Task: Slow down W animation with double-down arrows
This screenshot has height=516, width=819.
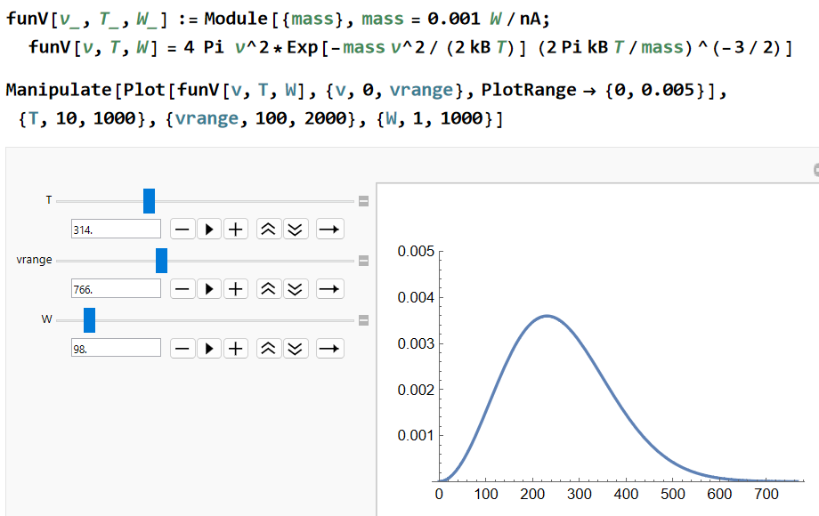Action: coord(296,349)
